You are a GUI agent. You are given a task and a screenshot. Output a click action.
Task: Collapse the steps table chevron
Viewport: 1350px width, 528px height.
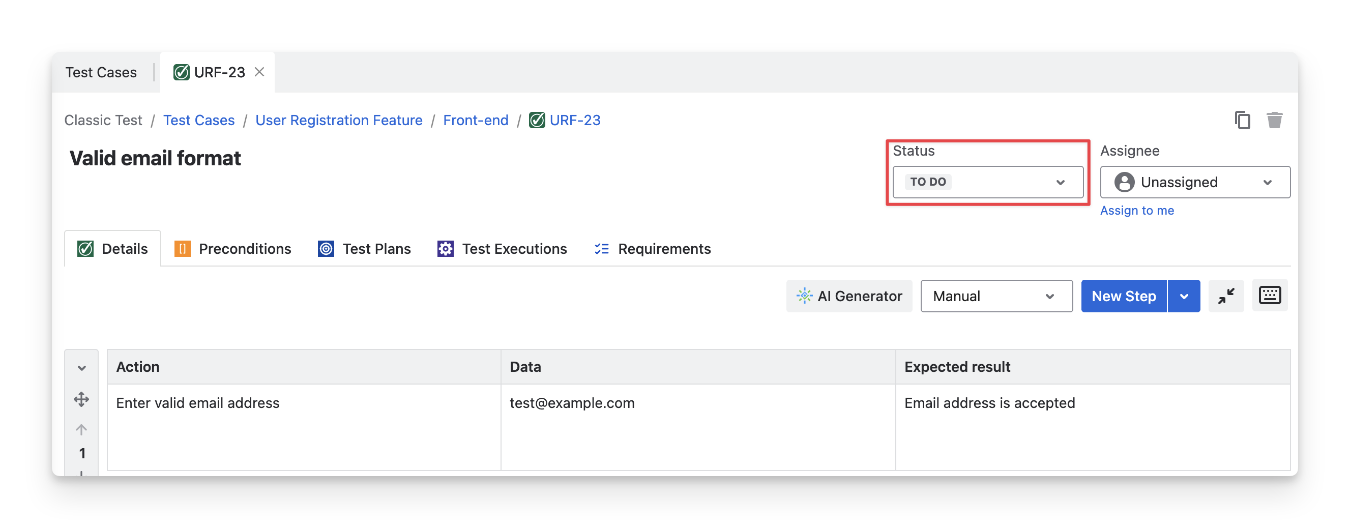coord(82,368)
